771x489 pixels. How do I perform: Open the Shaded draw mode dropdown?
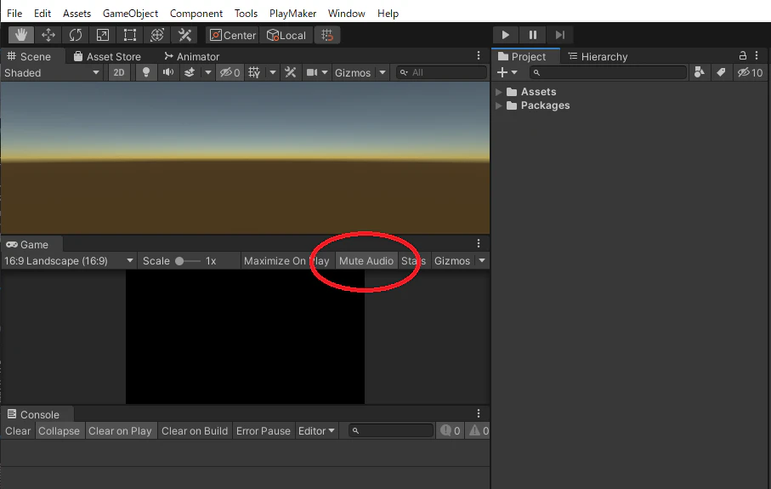tap(52, 73)
